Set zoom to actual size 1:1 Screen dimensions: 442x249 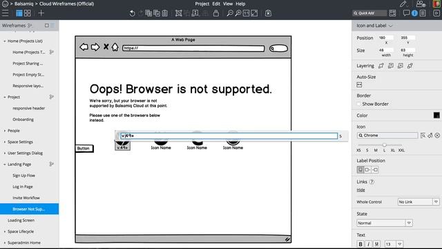pyautogui.click(x=246, y=13)
